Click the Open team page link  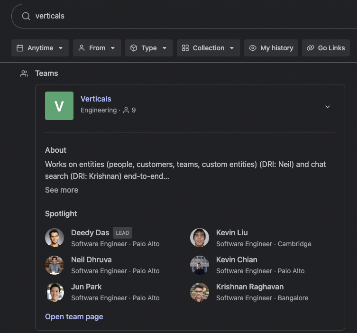74,316
